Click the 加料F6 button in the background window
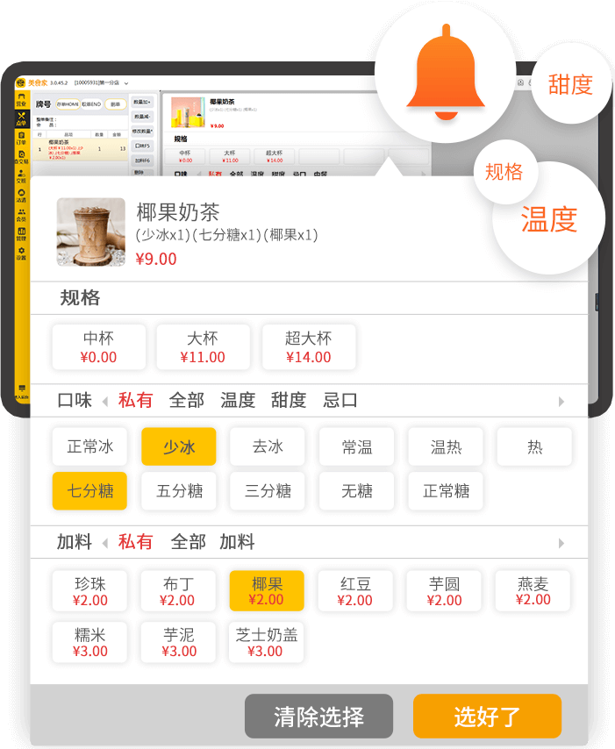 142,160
